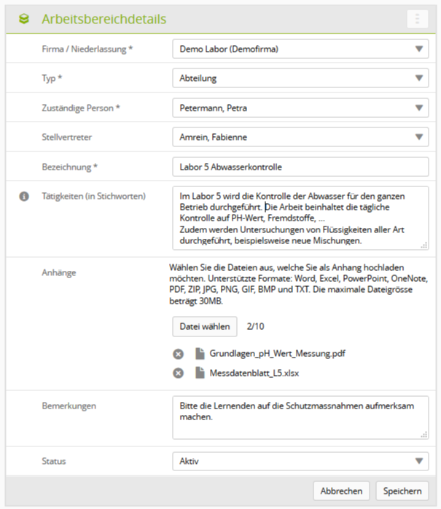Open the Status dropdown
The image size is (441, 509).
coord(300,461)
